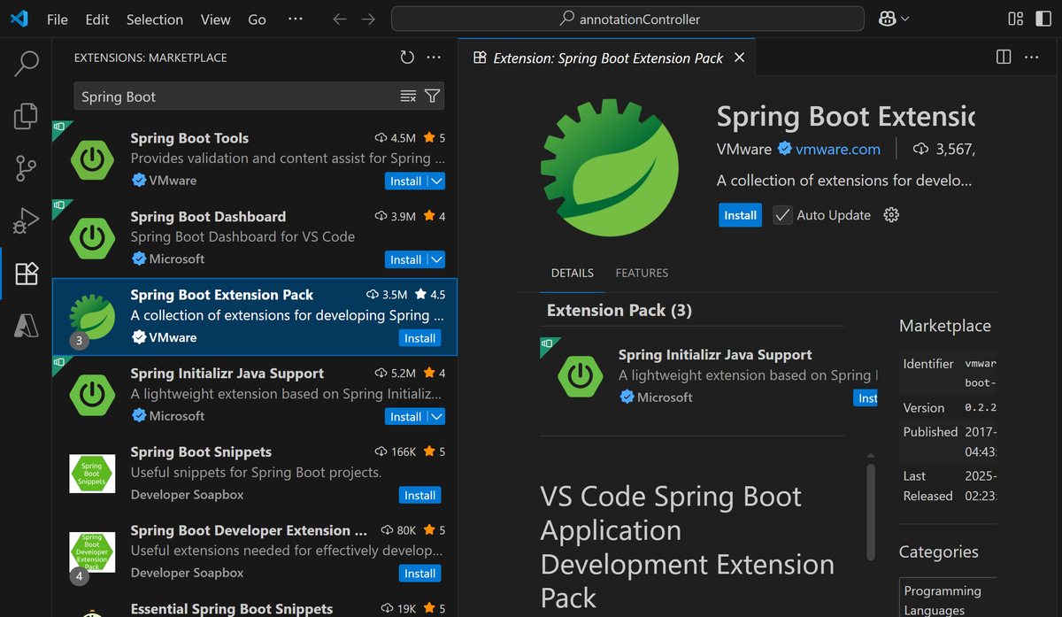The width and height of the screenshot is (1062, 617).
Task: Install Spring Boot Extension Pack from list
Action: (x=419, y=338)
